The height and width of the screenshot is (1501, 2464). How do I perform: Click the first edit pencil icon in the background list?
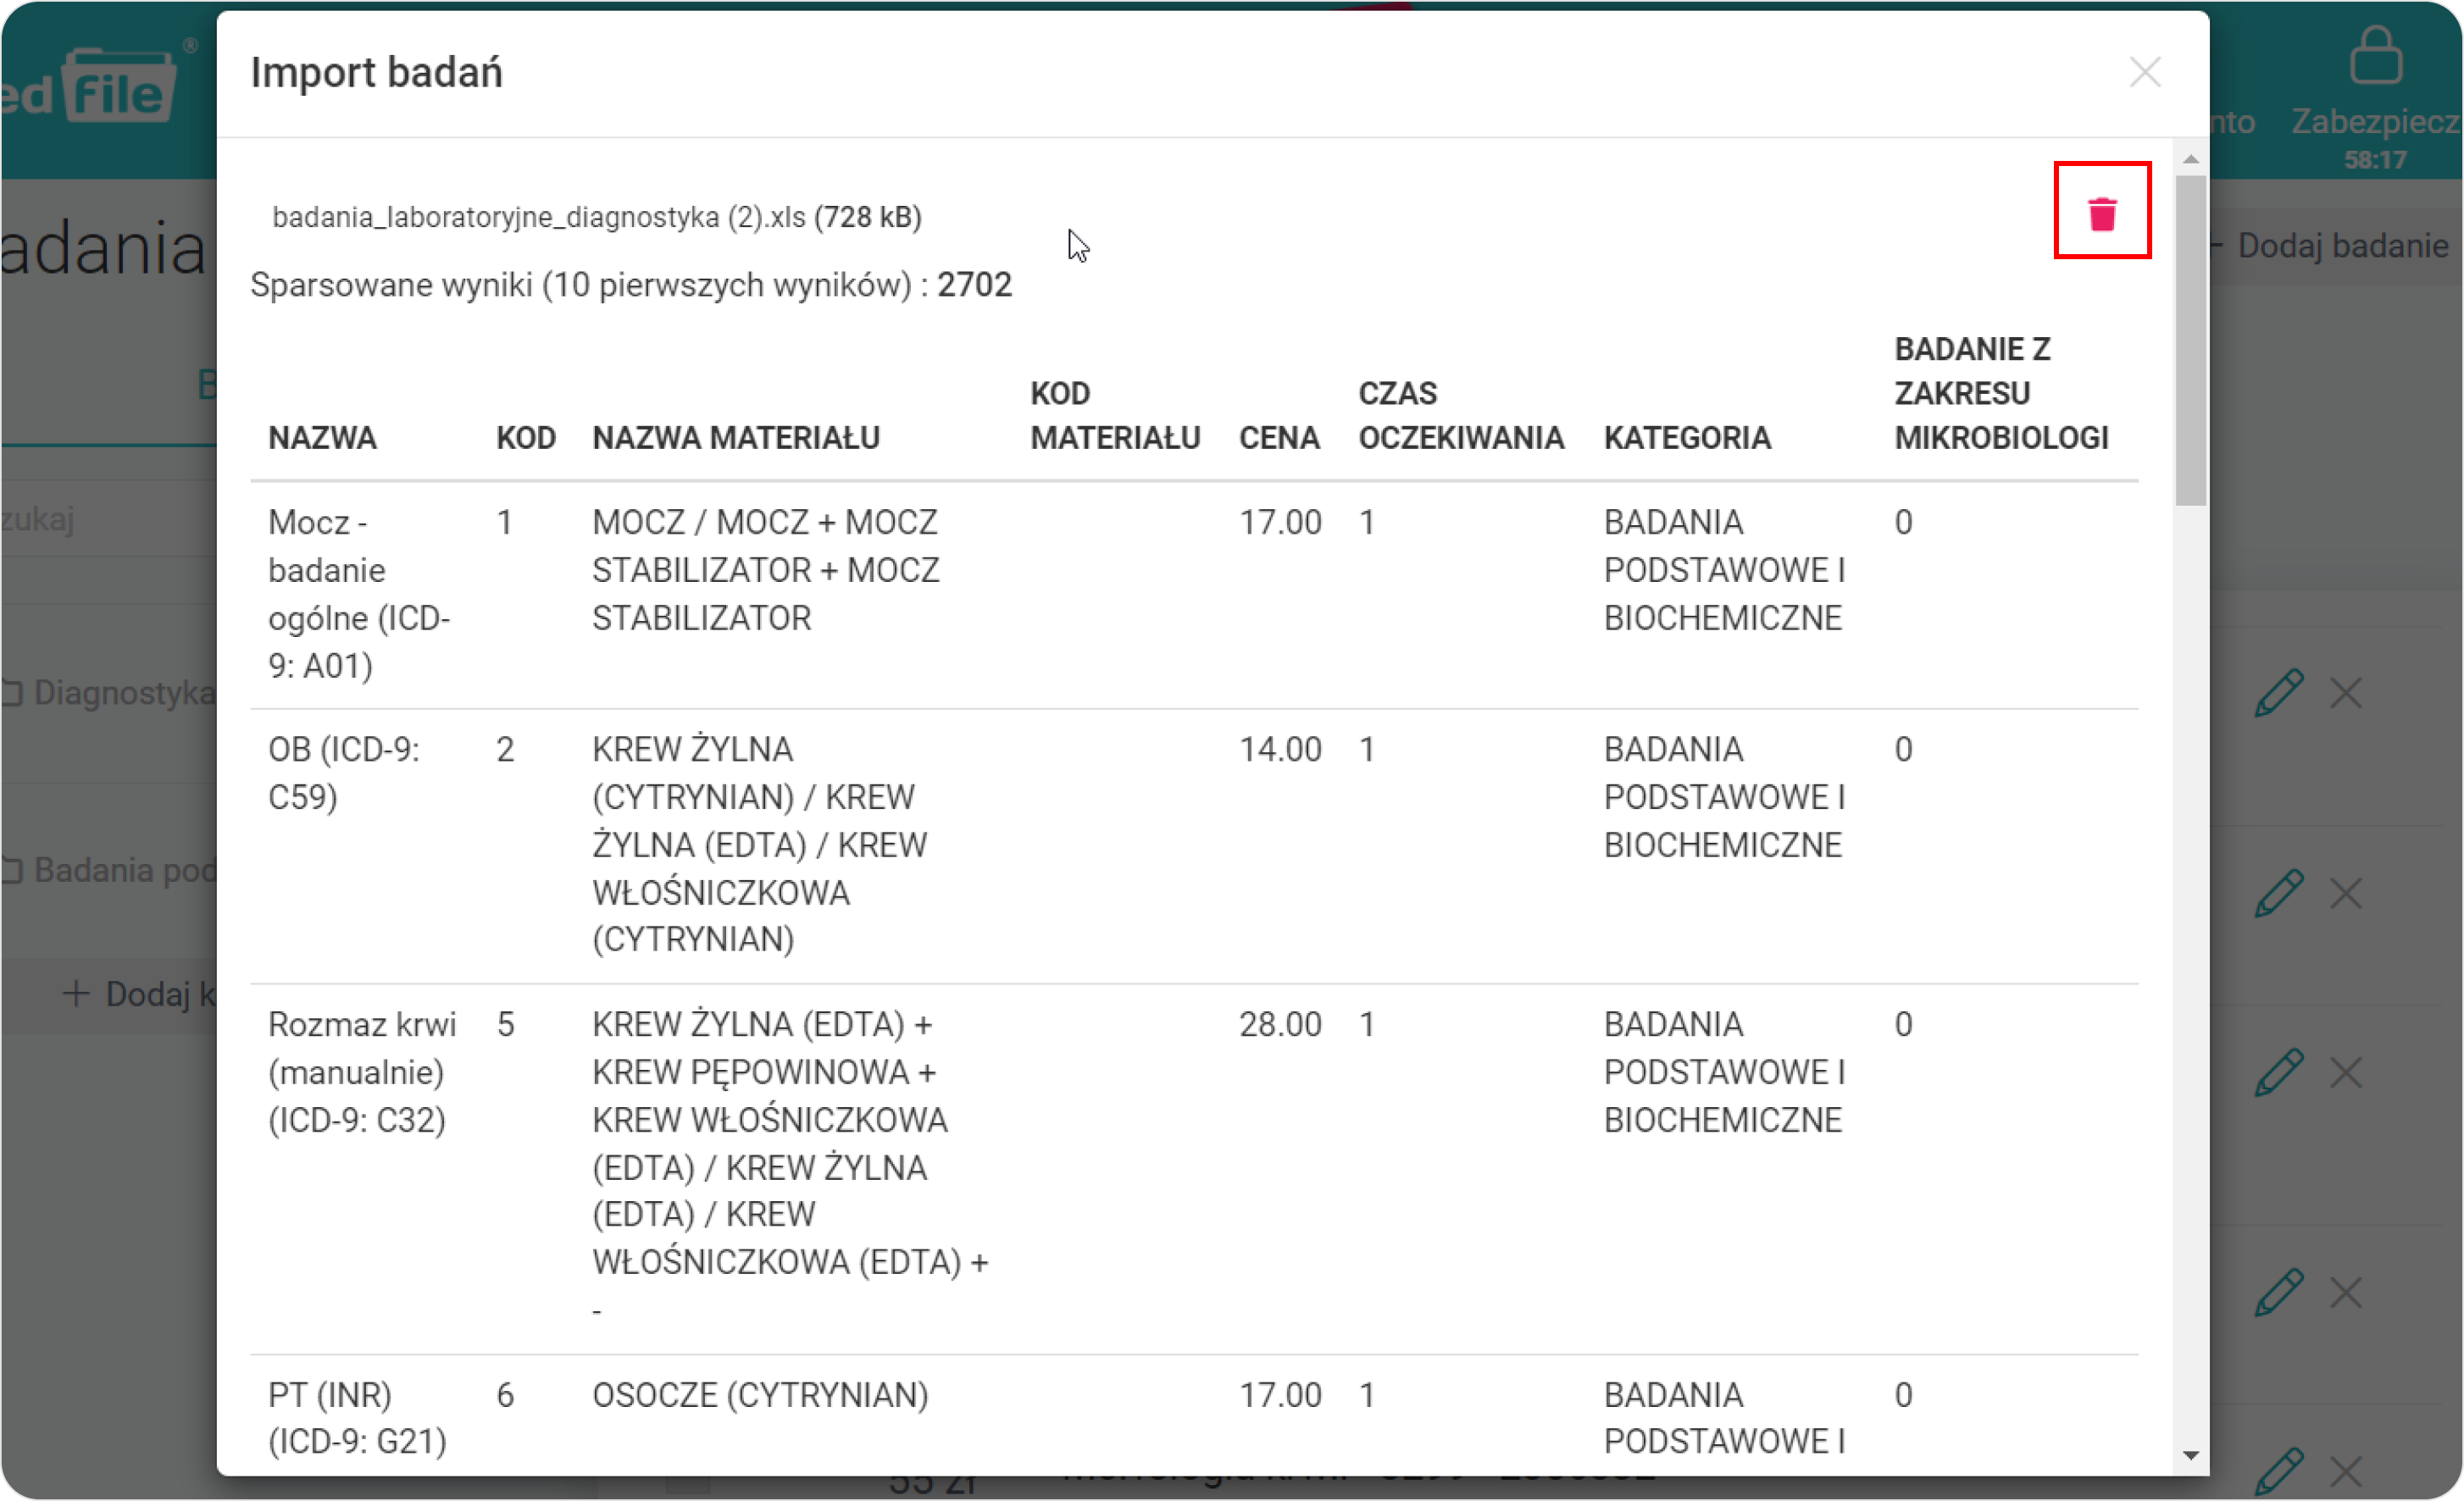coord(2278,693)
